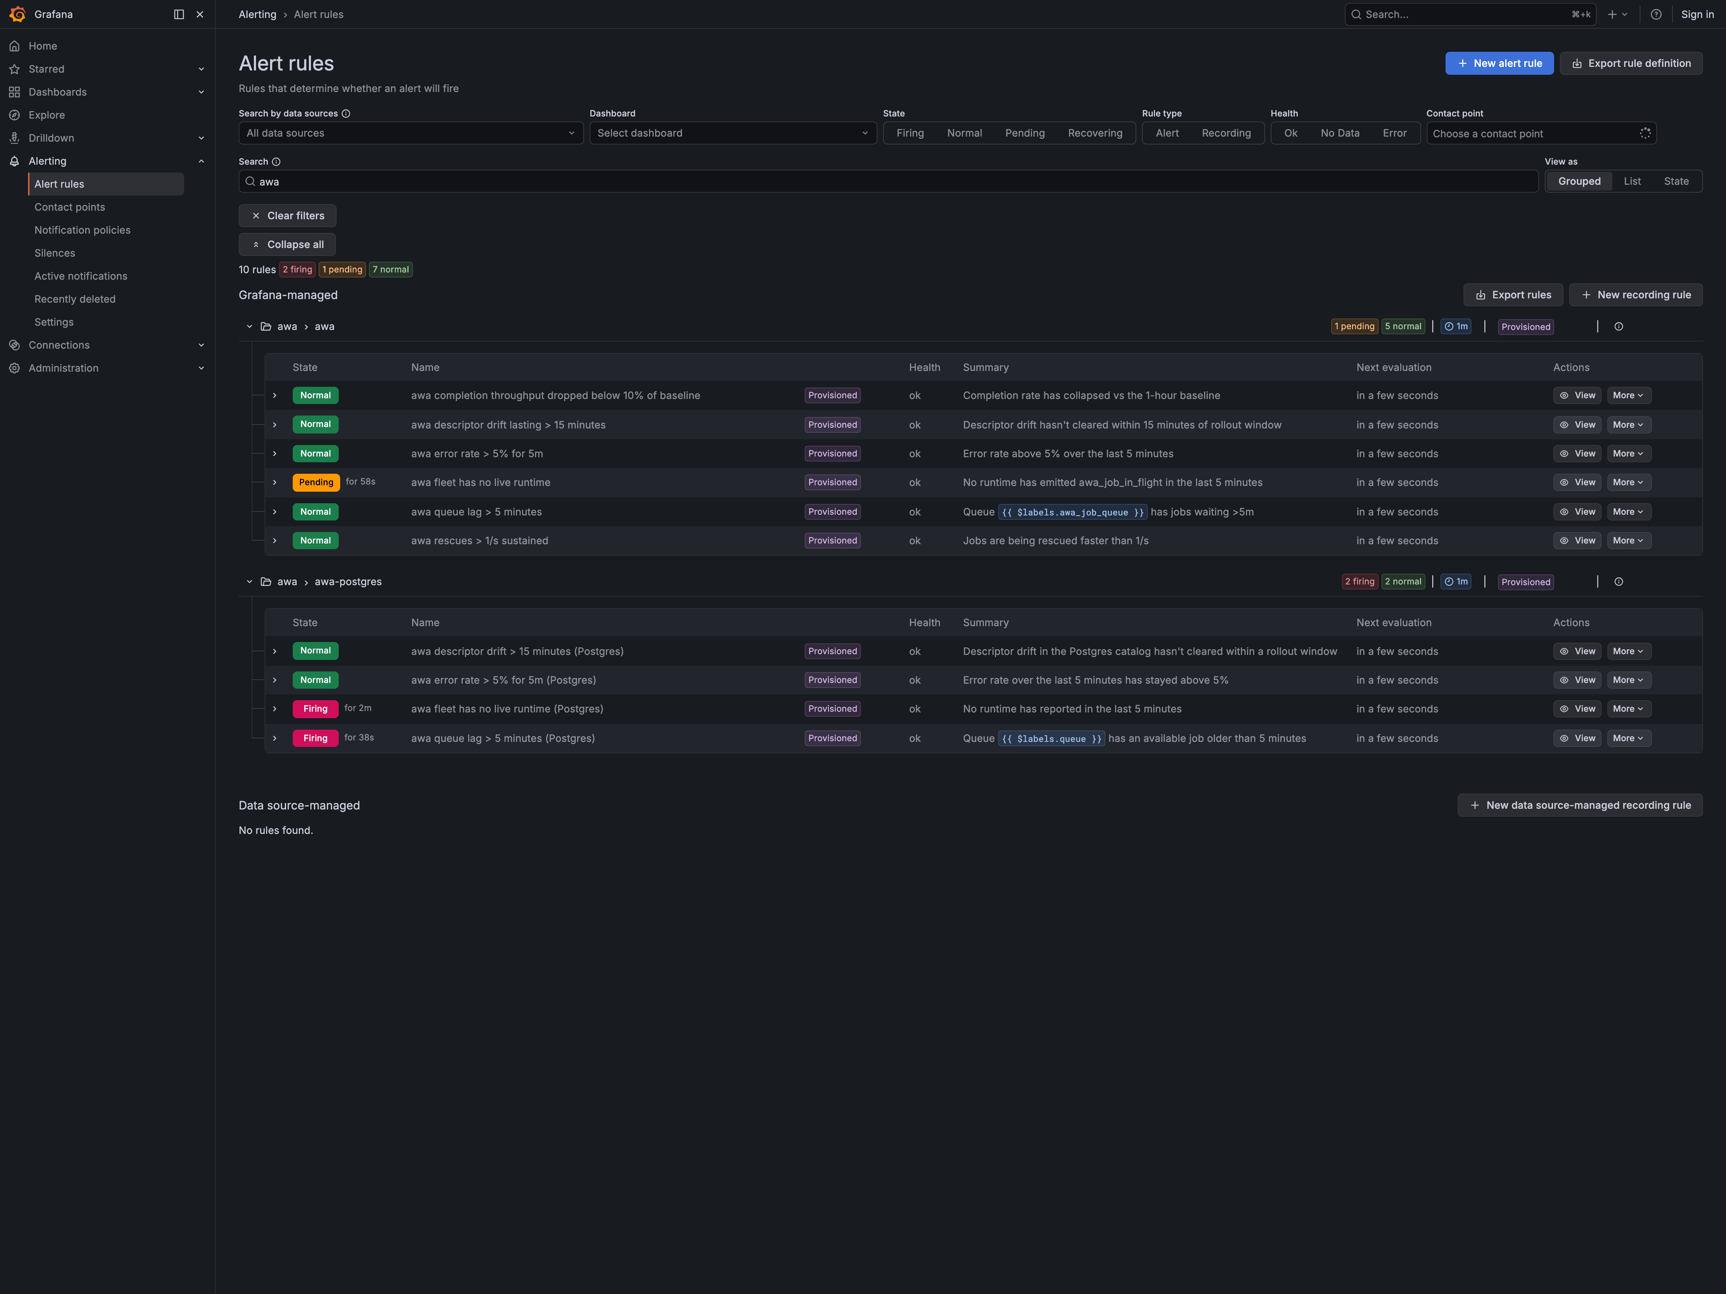Click the New alert rule button
The width and height of the screenshot is (1726, 1294).
[1499, 63]
